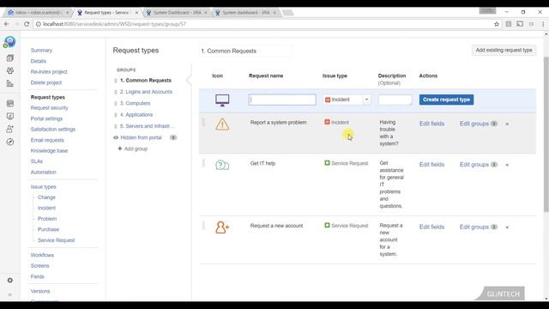This screenshot has height=309, width=549.
Task: Open Chrome menu three dots
Action: click(543, 24)
